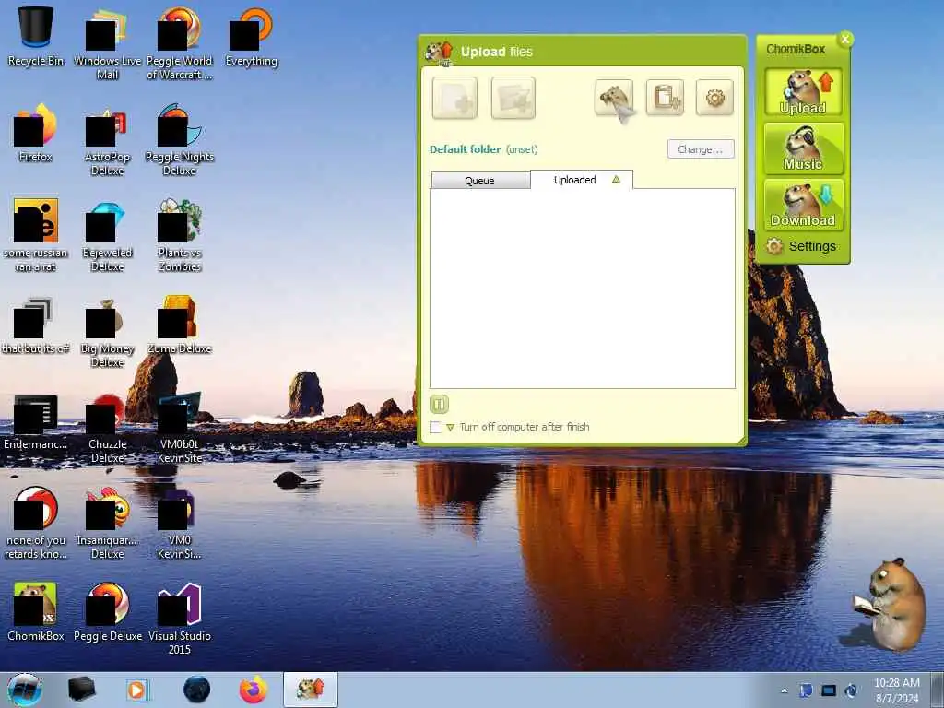
Task: Select the Visual Studio 2015 desktop icon
Action: [180, 619]
